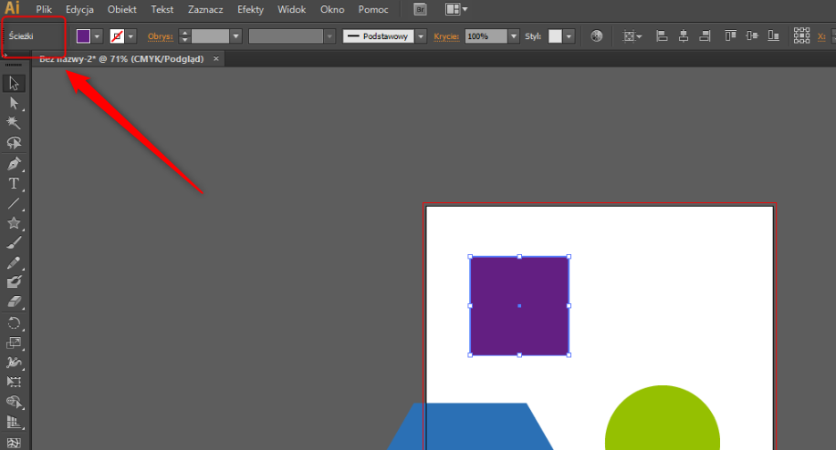Open the Plik menu
836x450 pixels.
click(x=44, y=10)
